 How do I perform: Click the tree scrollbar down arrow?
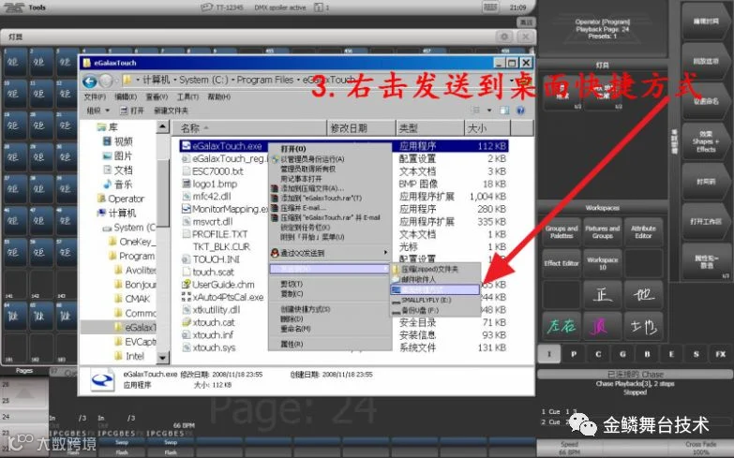click(162, 358)
